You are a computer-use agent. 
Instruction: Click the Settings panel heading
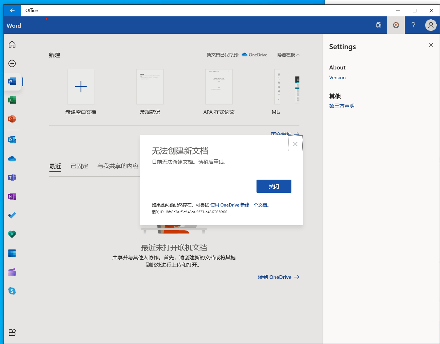click(343, 47)
